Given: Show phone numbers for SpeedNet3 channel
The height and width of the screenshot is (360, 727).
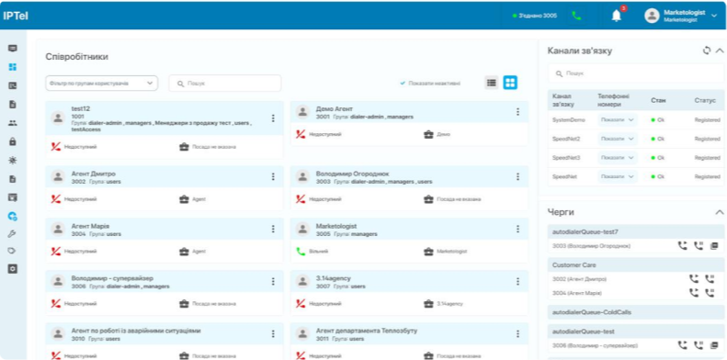Looking at the screenshot, I should pos(618,158).
